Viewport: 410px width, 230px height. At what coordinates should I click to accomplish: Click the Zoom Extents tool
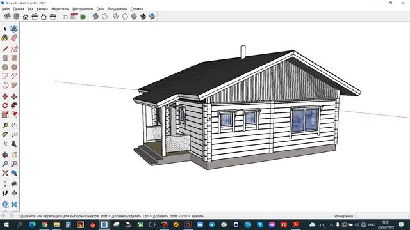tap(5, 173)
